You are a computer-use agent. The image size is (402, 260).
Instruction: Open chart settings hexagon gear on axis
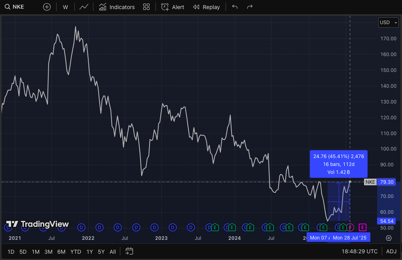pyautogui.click(x=389, y=238)
